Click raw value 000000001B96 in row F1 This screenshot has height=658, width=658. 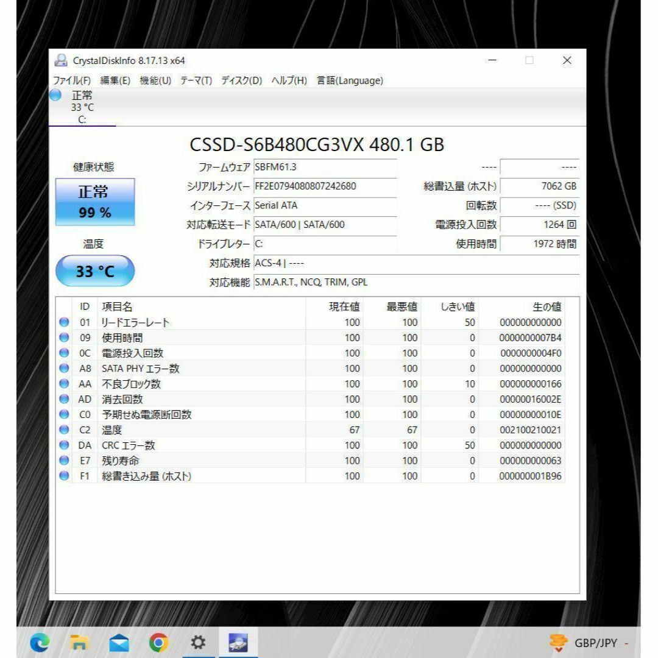click(531, 476)
